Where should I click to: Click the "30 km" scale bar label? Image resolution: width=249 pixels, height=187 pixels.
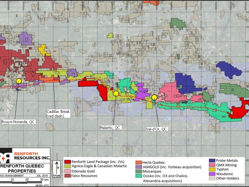44,180
